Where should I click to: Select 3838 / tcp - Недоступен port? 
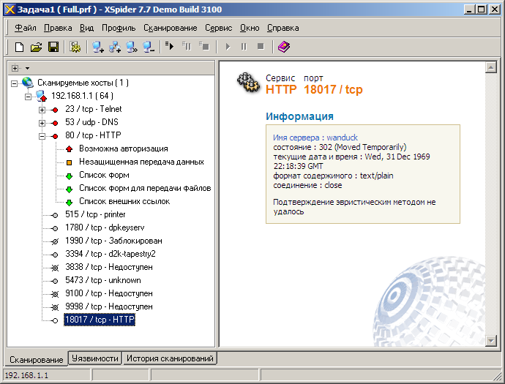coord(109,267)
